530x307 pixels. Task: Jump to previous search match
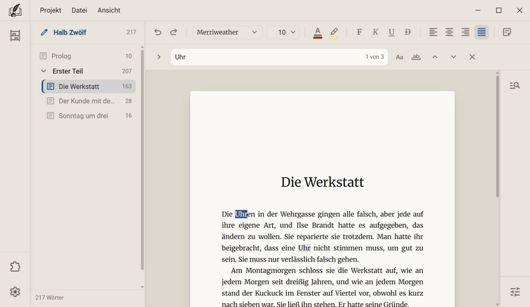pyautogui.click(x=435, y=57)
